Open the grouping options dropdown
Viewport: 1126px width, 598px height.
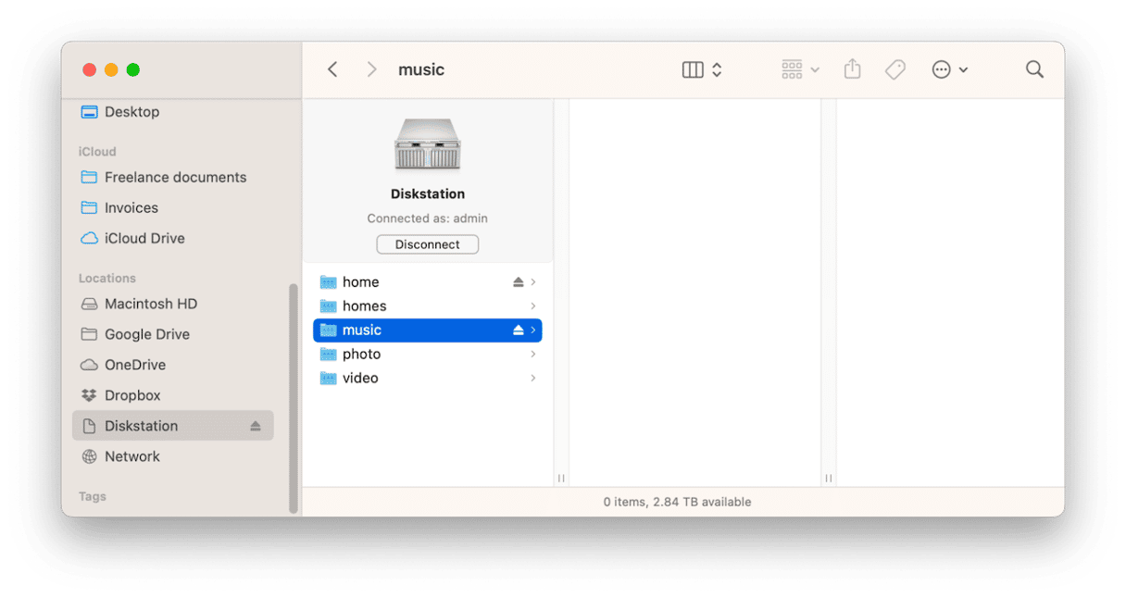click(815, 69)
